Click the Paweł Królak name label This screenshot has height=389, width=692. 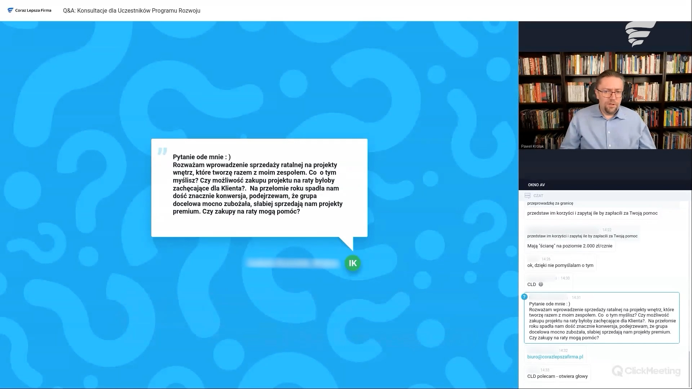[x=532, y=146]
